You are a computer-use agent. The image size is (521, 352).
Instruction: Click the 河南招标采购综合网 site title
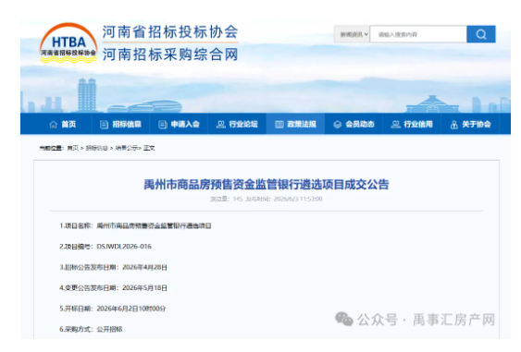(x=170, y=55)
